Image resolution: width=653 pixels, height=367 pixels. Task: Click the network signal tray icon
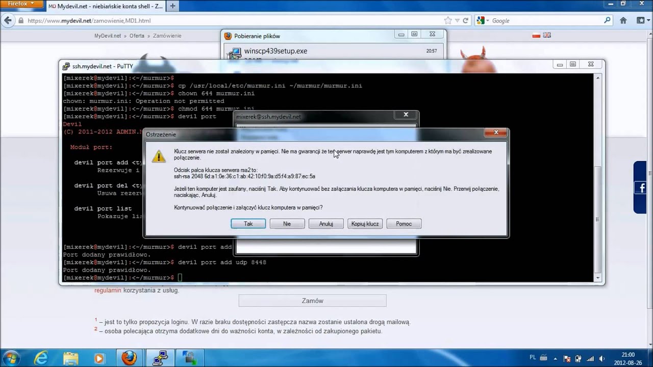[591, 358]
